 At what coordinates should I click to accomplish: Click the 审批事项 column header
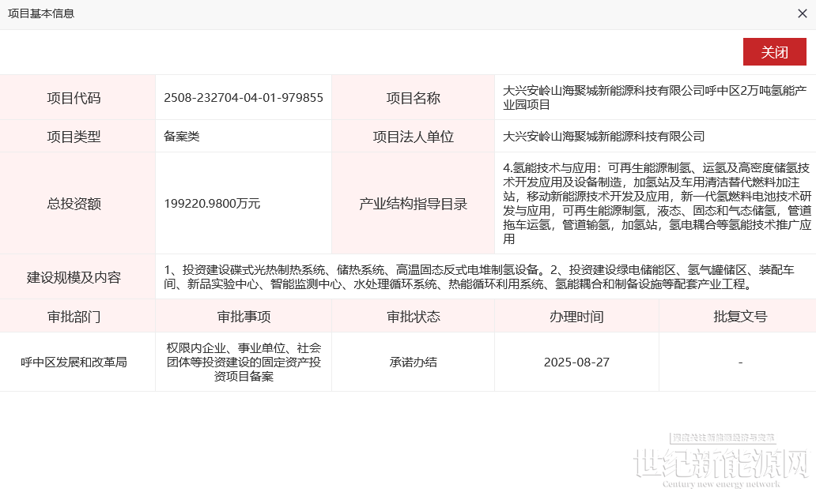click(x=244, y=317)
